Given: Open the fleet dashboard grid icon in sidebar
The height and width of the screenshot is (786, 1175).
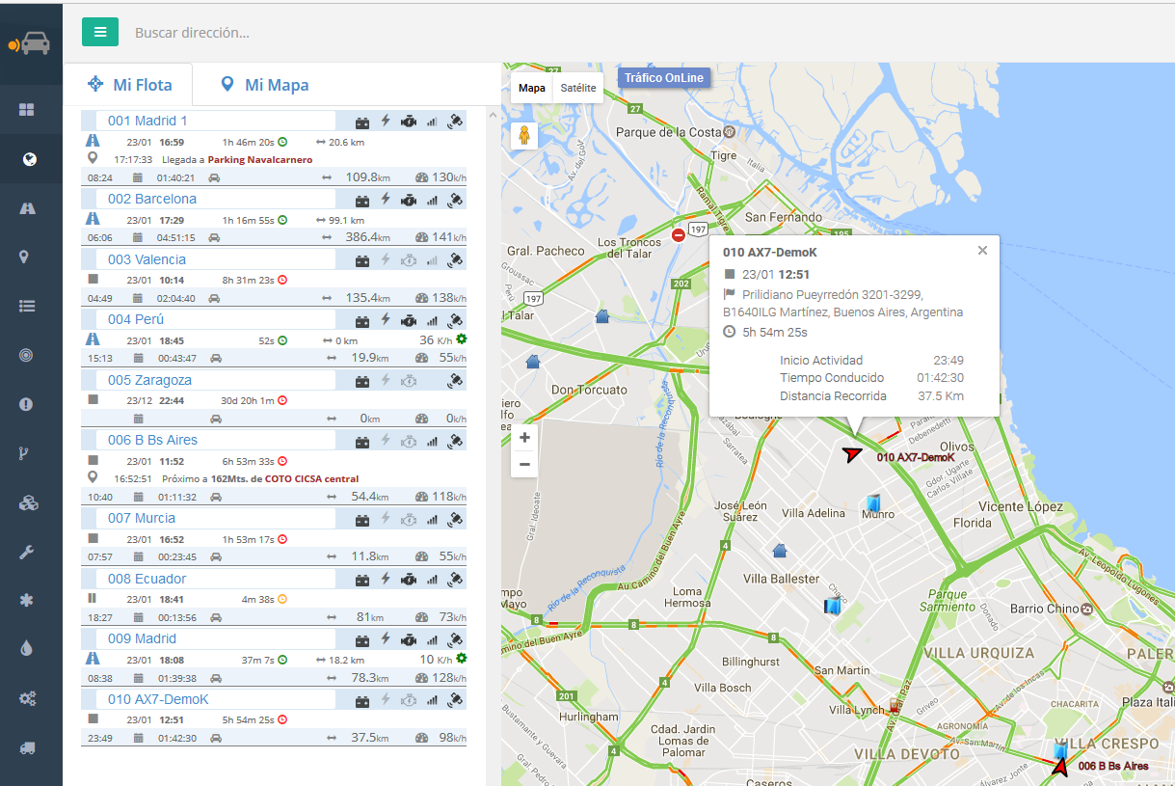Looking at the screenshot, I should [28, 109].
